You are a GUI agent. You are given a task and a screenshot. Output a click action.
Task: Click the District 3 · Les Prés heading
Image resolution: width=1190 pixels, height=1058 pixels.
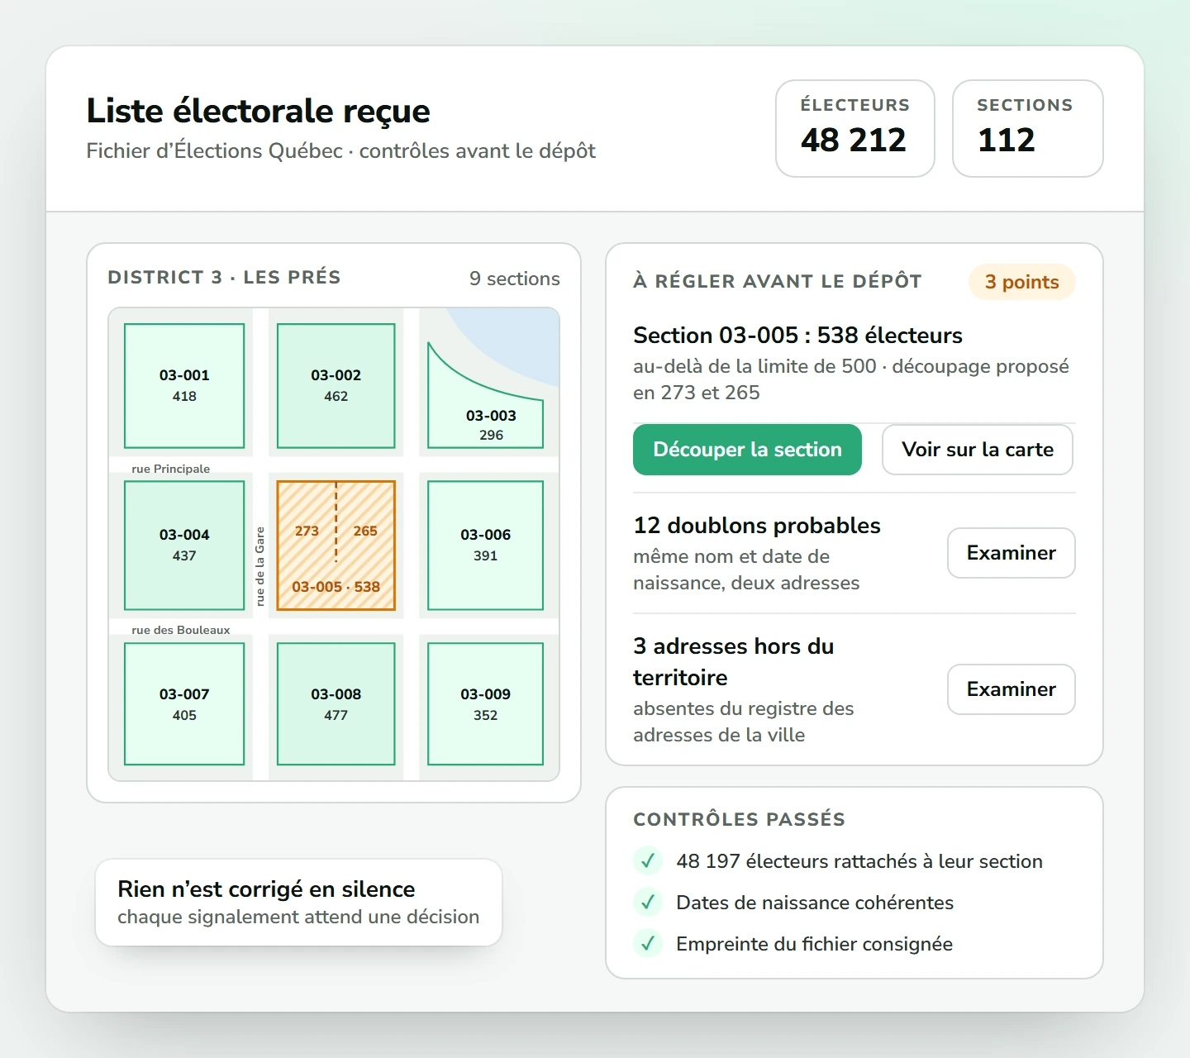pyautogui.click(x=224, y=278)
